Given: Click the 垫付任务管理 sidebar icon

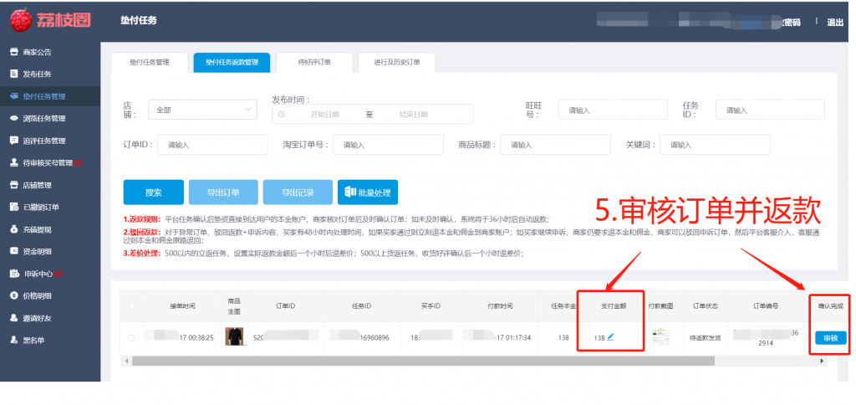Looking at the screenshot, I should (14, 96).
